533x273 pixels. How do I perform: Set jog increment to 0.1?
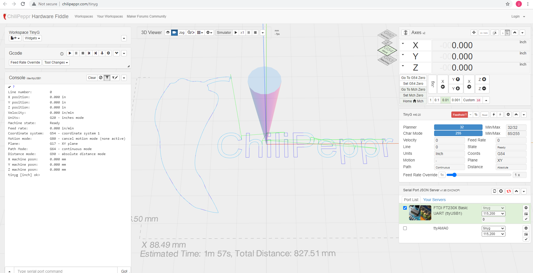click(437, 100)
